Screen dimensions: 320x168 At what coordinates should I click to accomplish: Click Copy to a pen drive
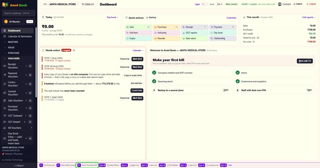133,75
